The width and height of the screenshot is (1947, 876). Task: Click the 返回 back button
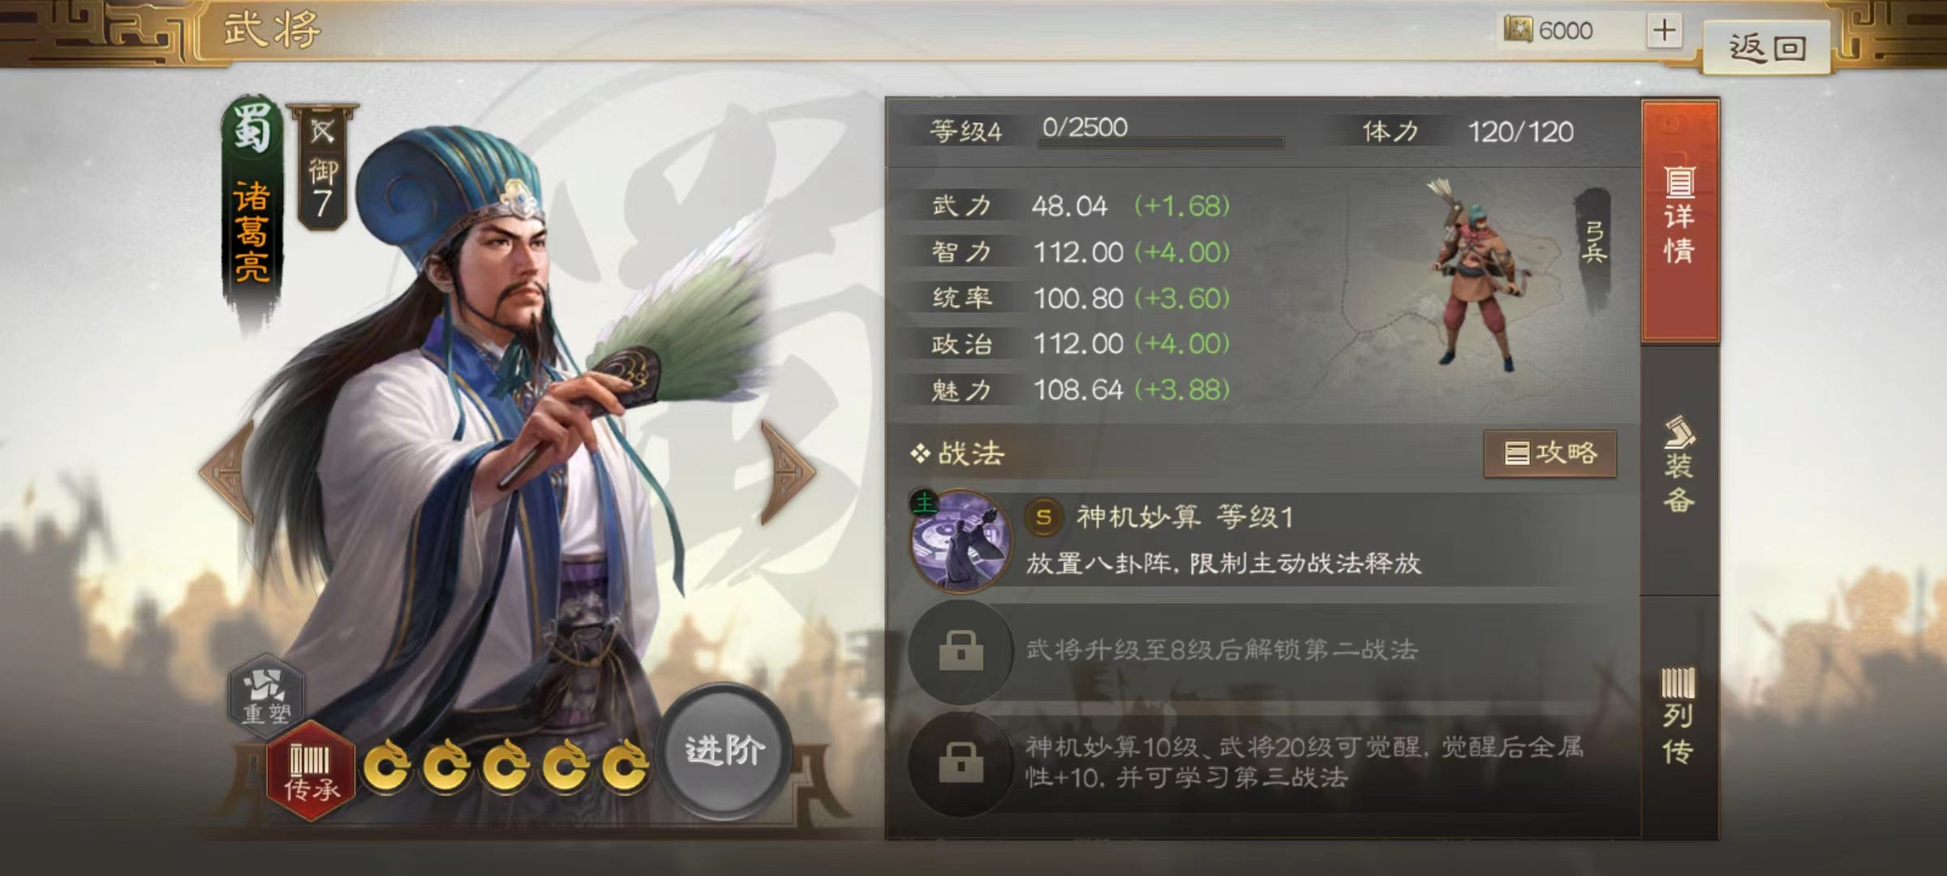[x=1767, y=48]
